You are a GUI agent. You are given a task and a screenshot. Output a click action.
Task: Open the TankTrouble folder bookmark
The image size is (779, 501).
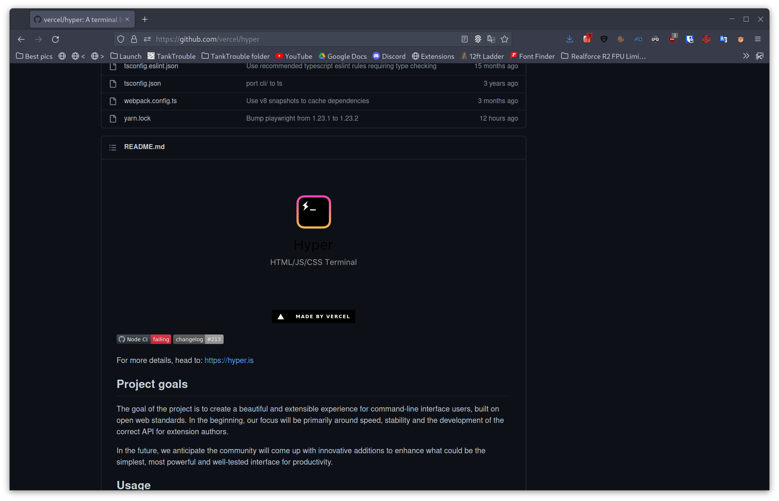coord(235,56)
